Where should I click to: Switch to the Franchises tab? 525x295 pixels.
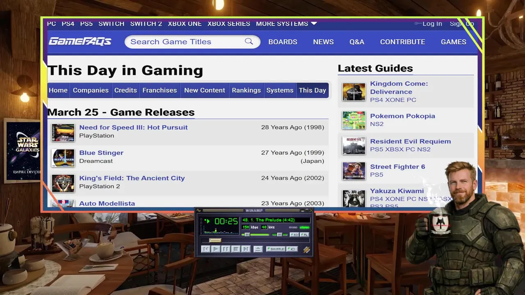pos(160,90)
